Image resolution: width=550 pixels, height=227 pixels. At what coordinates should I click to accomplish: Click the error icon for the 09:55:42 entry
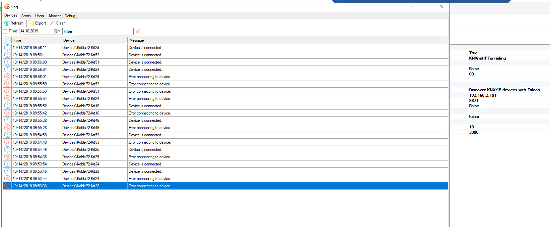(7, 113)
